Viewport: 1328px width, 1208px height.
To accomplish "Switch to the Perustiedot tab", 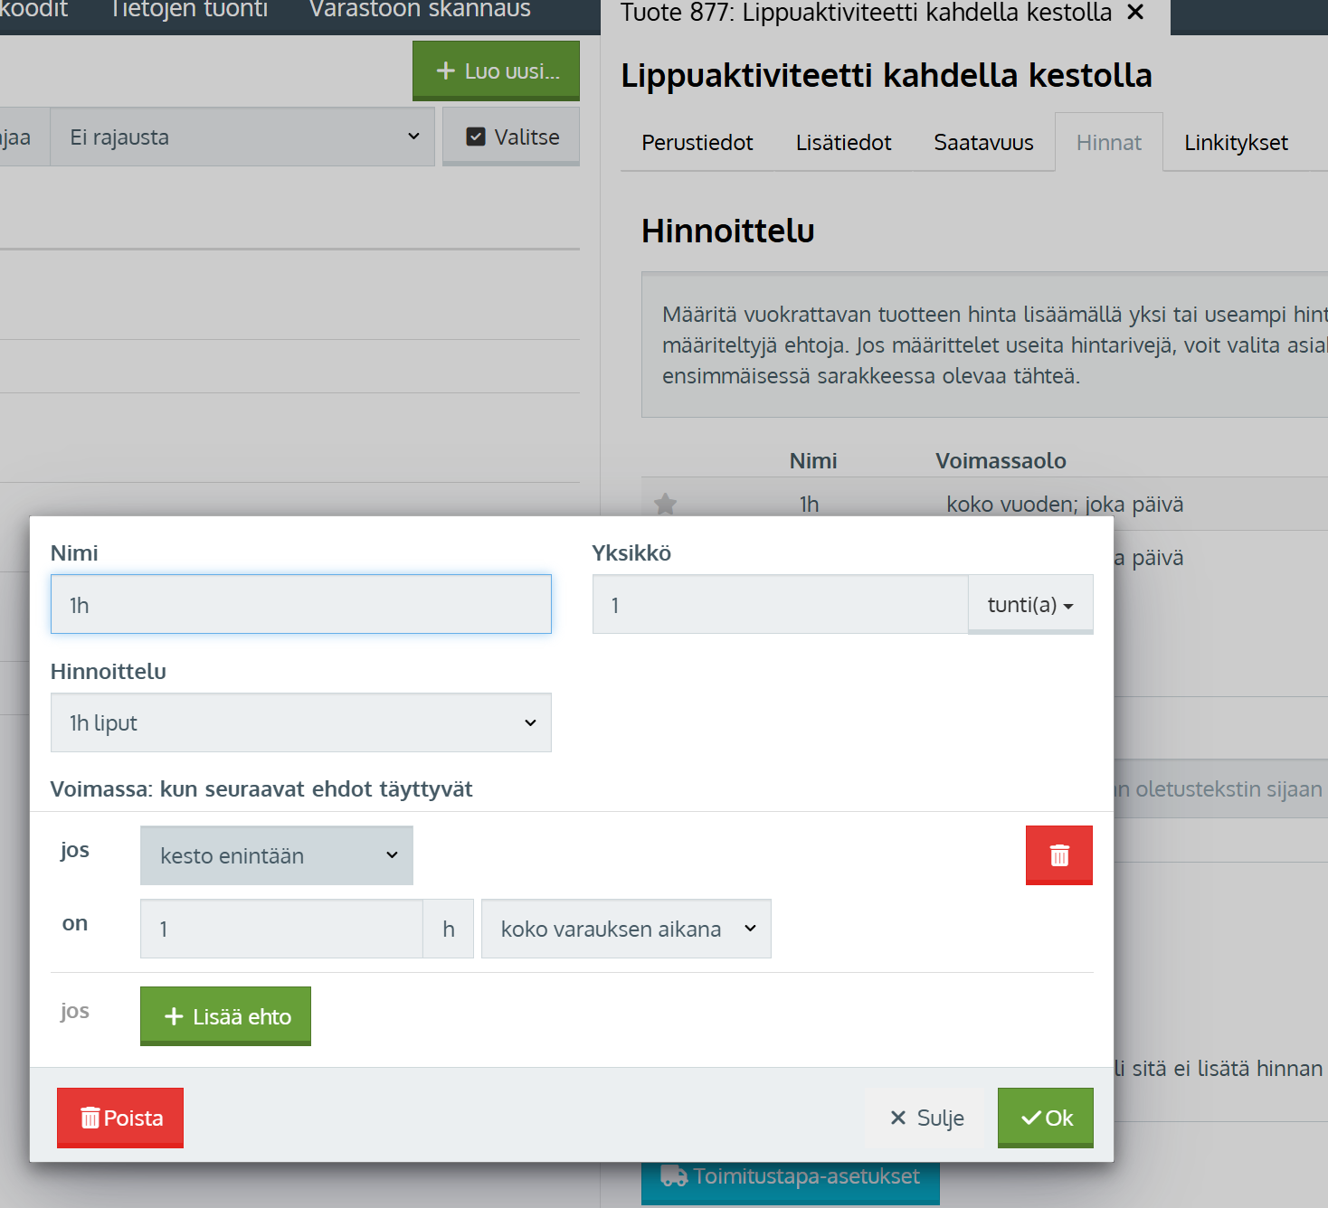I will (x=697, y=142).
